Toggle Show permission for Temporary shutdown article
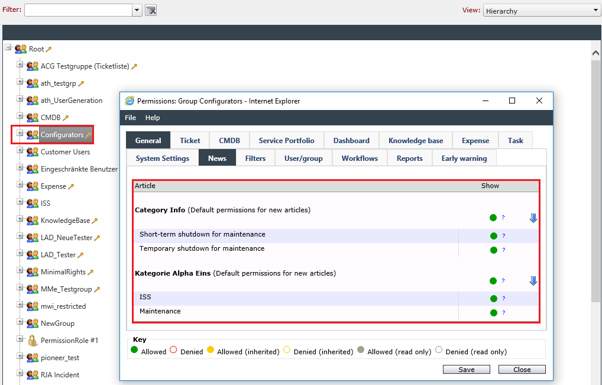Image resolution: width=602 pixels, height=385 pixels. (x=494, y=250)
